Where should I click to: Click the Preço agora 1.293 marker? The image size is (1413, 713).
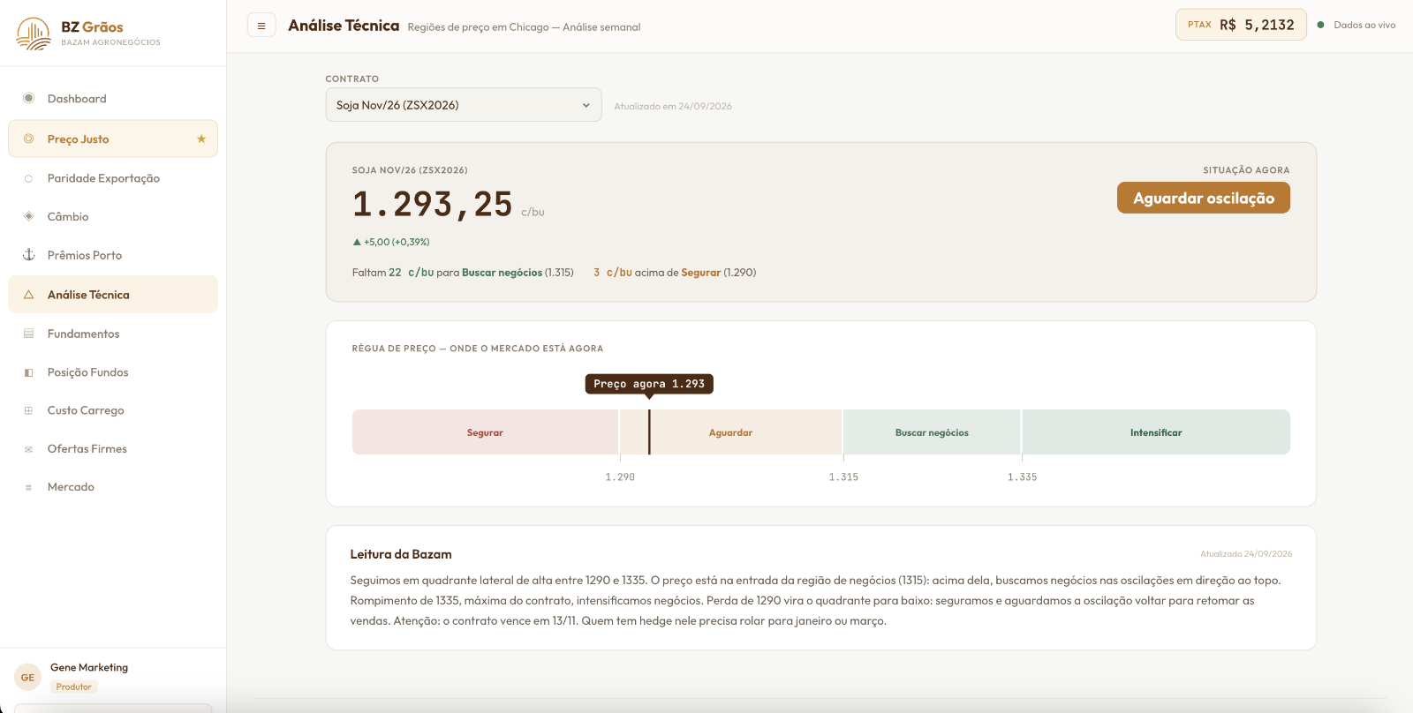point(649,384)
